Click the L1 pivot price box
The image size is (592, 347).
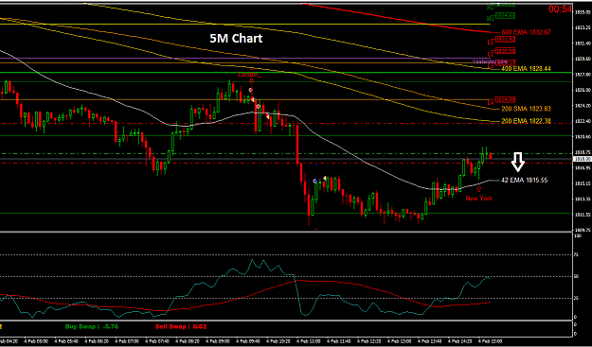pyautogui.click(x=506, y=40)
